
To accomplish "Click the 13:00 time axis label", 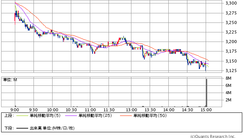I will pyautogui.click(x=131, y=110).
